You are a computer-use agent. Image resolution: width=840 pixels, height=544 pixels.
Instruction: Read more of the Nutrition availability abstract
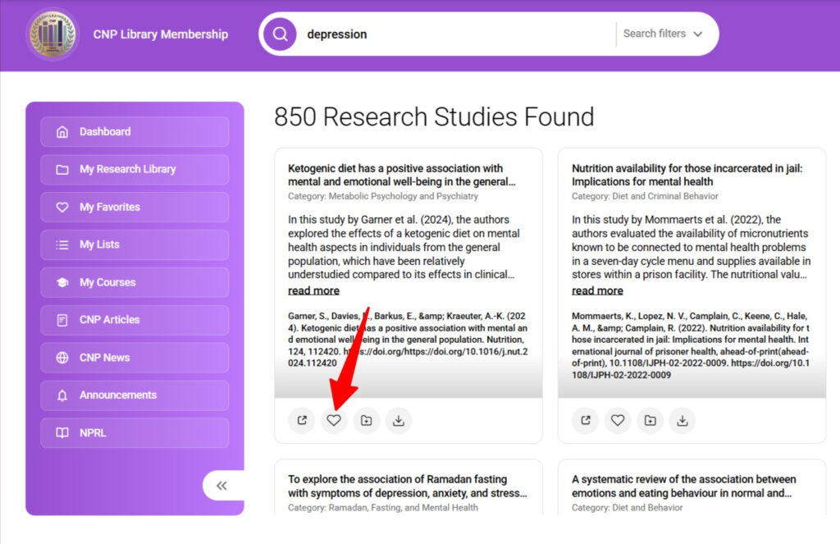pos(597,290)
